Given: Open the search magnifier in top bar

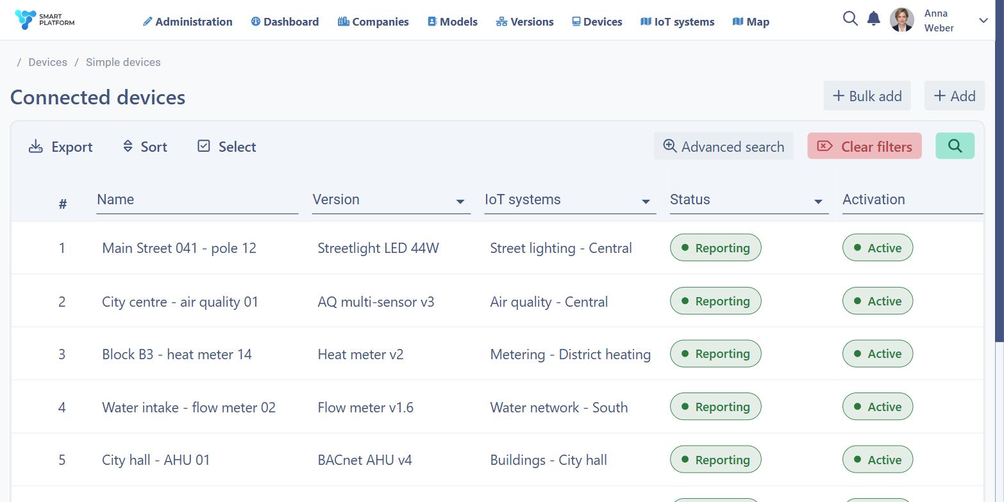Looking at the screenshot, I should [850, 19].
